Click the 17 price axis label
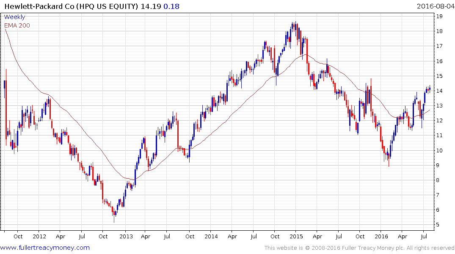Image resolution: width=455 pixels, height=254 pixels. [x=439, y=46]
